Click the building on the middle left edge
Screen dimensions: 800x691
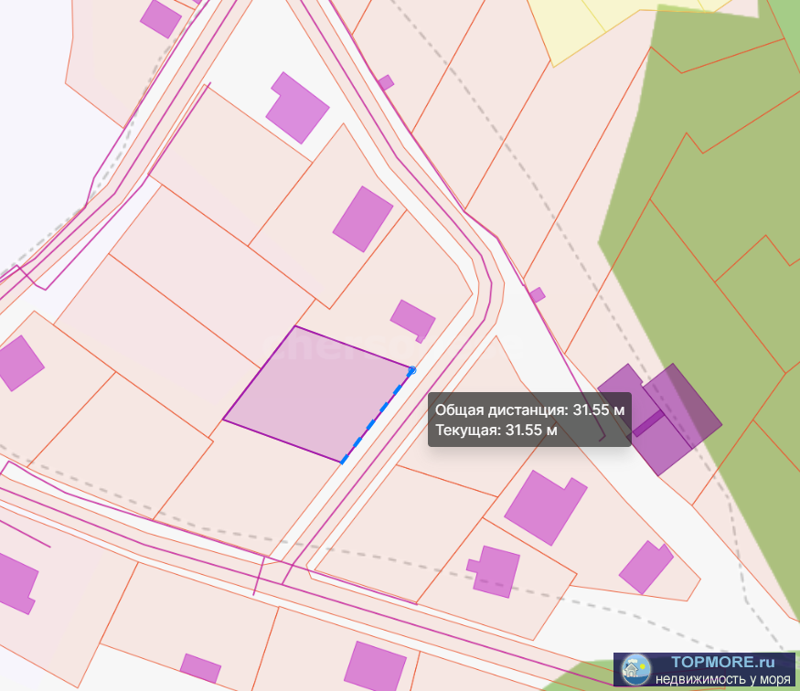18,362
